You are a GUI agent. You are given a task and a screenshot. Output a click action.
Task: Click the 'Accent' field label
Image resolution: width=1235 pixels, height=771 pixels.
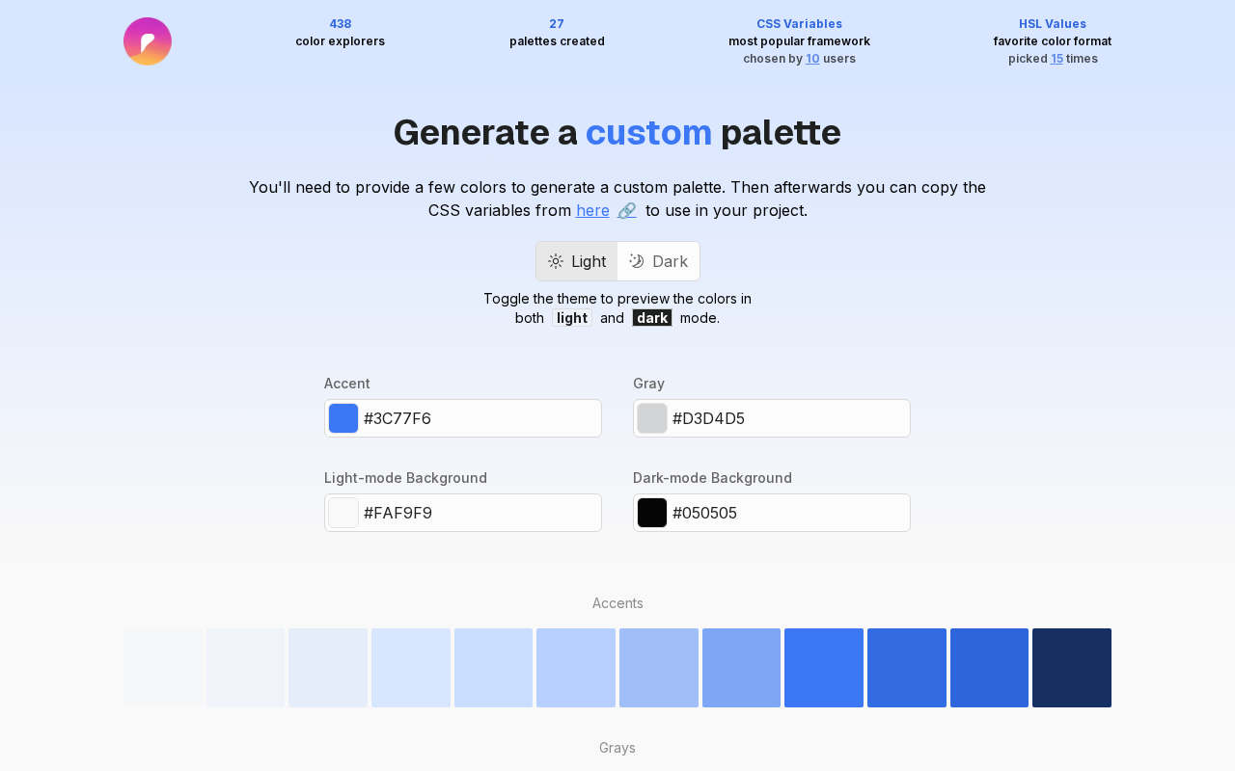pos(347,384)
